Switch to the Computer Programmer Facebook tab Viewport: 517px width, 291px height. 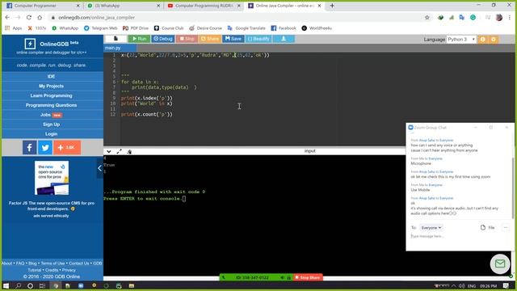click(x=42, y=6)
